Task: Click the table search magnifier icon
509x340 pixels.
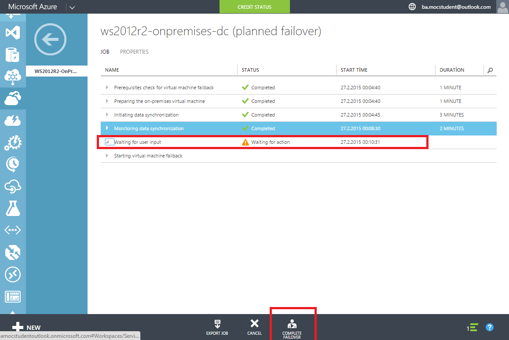Action: tap(490, 70)
